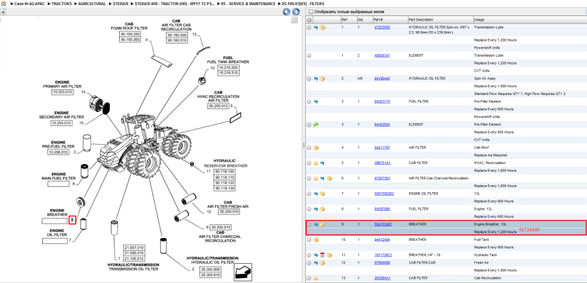
Task: Open part number link 47833556
Action: pyautogui.click(x=382, y=28)
